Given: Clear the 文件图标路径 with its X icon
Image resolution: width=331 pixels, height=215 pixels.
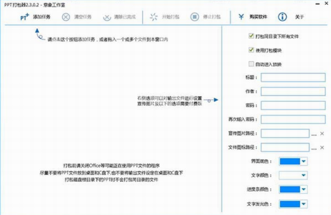Looking at the screenshot, I should [322, 148].
